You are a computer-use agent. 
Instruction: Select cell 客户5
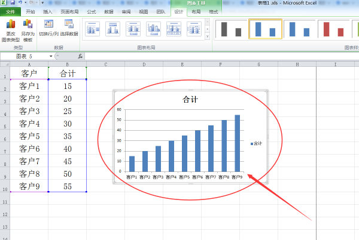[x=29, y=136]
